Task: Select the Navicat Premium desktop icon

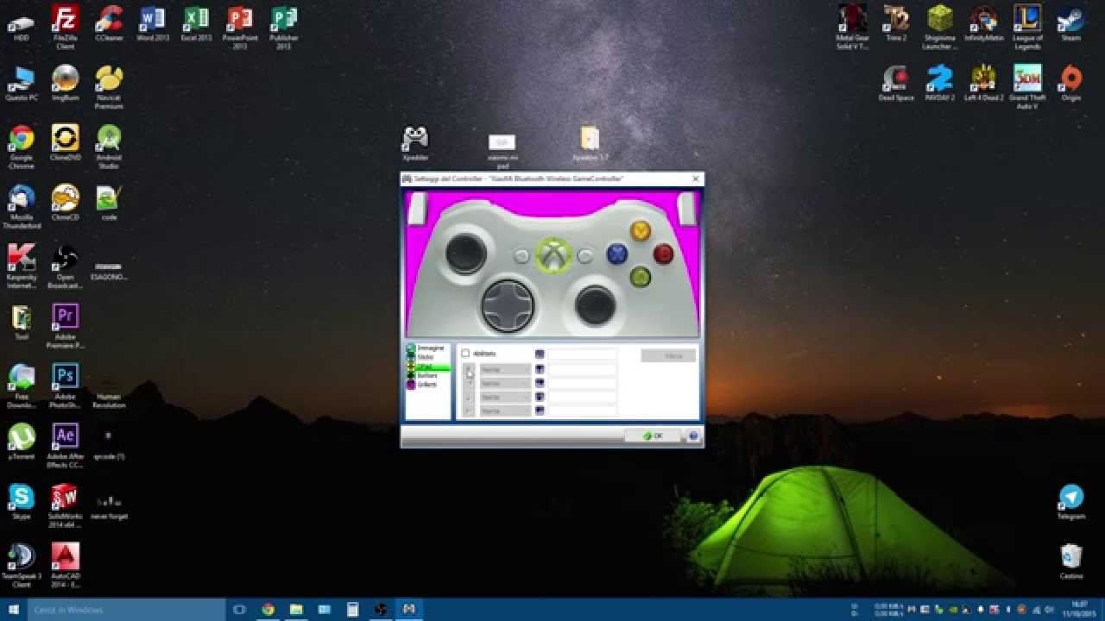Action: [109, 86]
